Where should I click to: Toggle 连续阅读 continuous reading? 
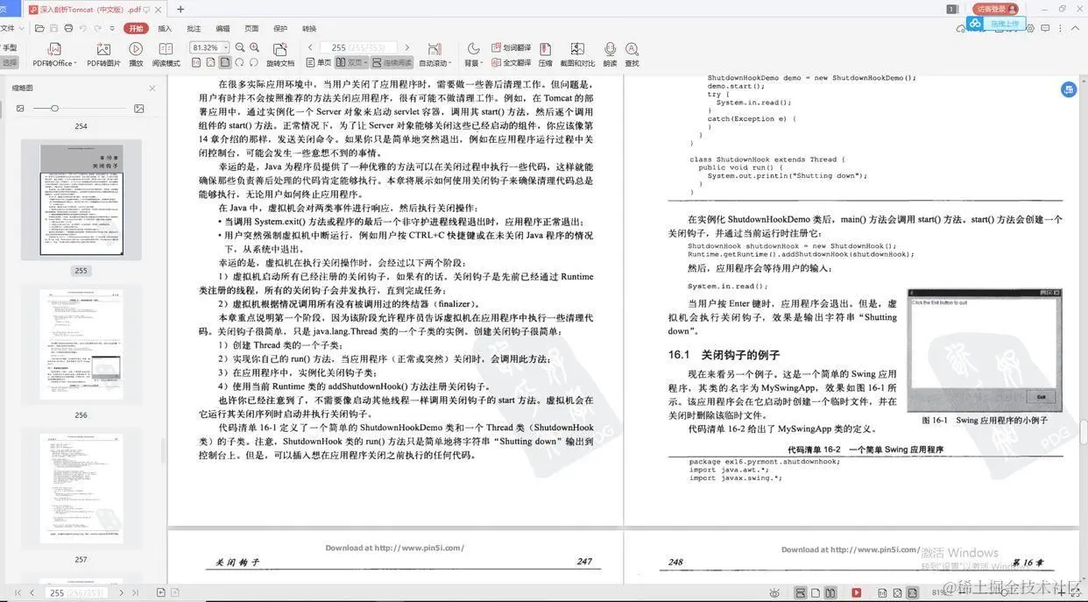392,62
